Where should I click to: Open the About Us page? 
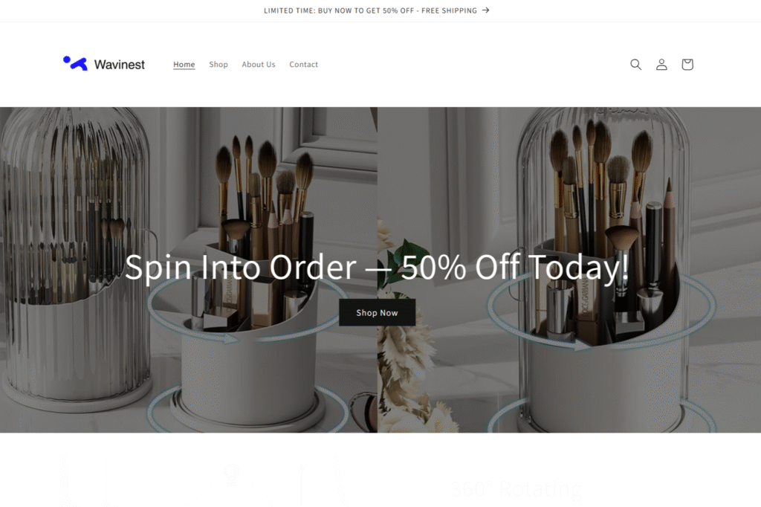(258, 64)
